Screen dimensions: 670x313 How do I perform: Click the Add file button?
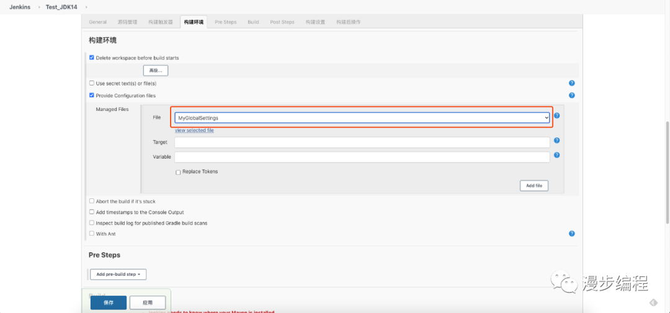click(x=534, y=186)
